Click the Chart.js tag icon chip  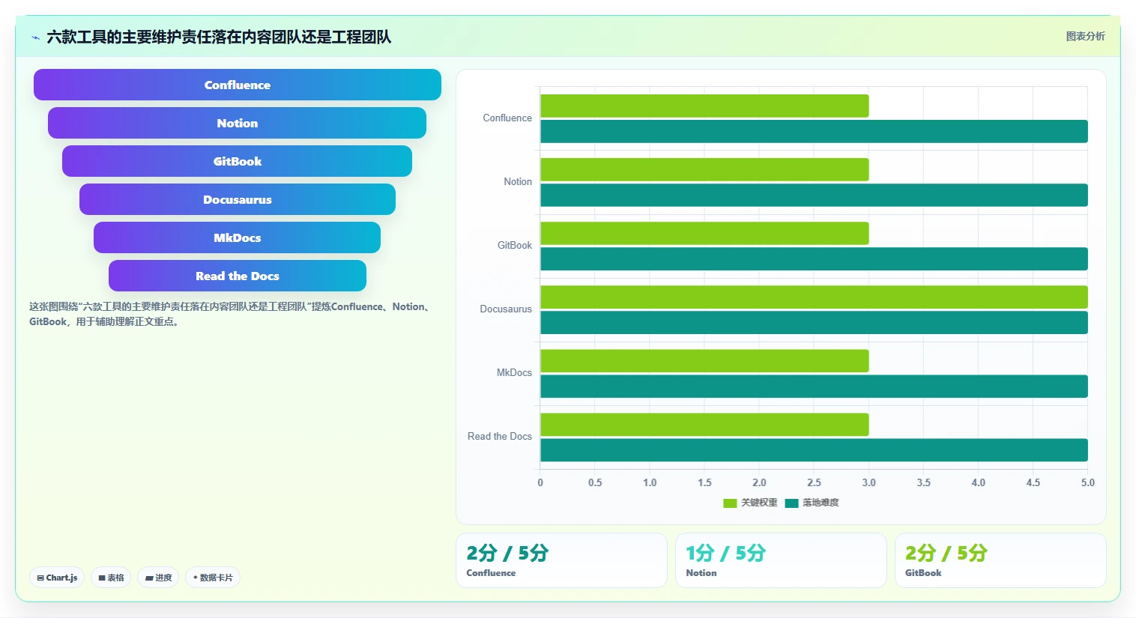pos(57,578)
